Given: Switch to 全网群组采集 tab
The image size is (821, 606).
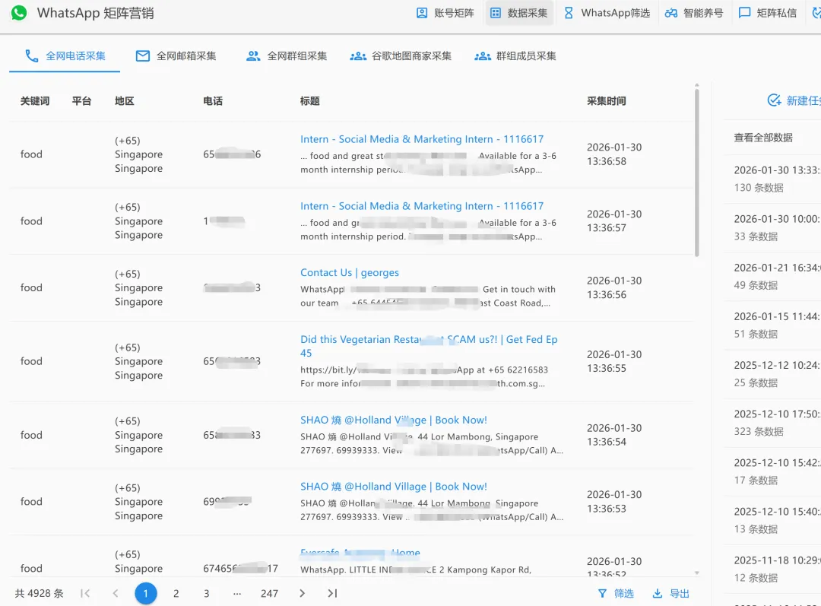Looking at the screenshot, I should click(x=286, y=56).
